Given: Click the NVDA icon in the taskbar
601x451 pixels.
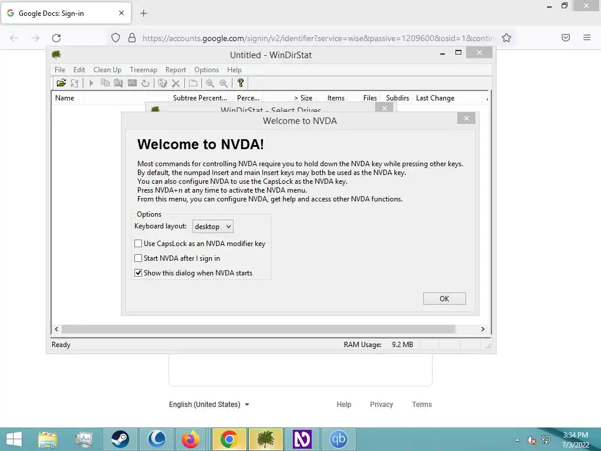Looking at the screenshot, I should (x=302, y=439).
